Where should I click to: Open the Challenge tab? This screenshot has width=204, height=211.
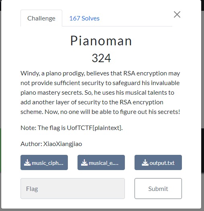41,18
